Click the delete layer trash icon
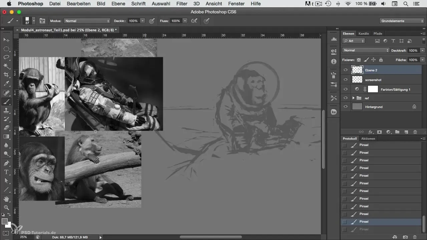 415,132
